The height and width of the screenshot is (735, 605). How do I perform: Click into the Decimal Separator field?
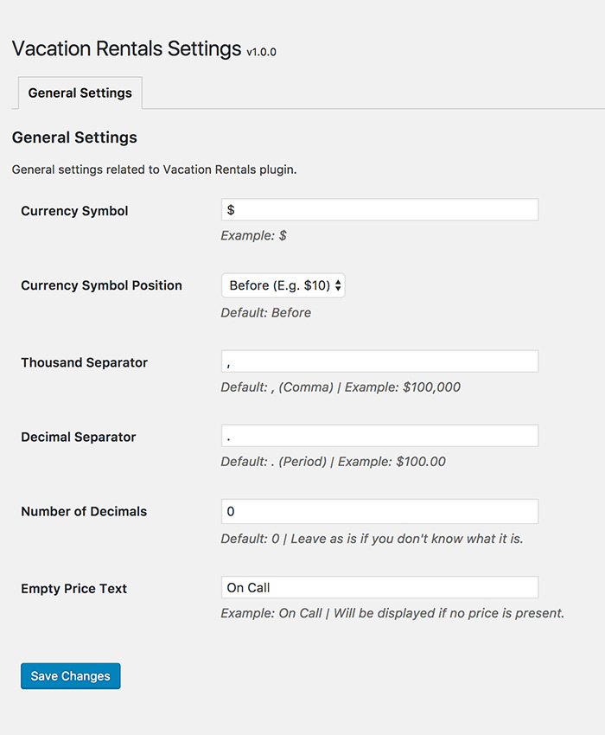click(x=379, y=436)
